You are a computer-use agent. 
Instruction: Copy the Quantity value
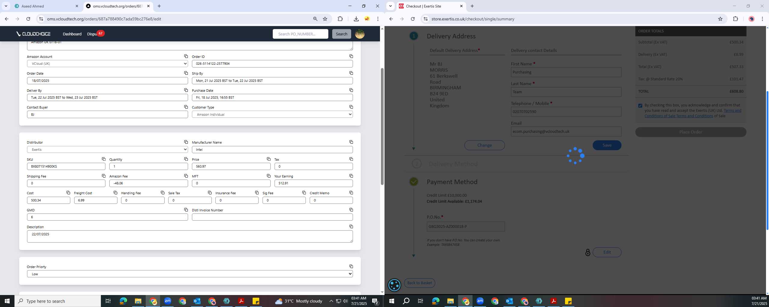coord(186,159)
